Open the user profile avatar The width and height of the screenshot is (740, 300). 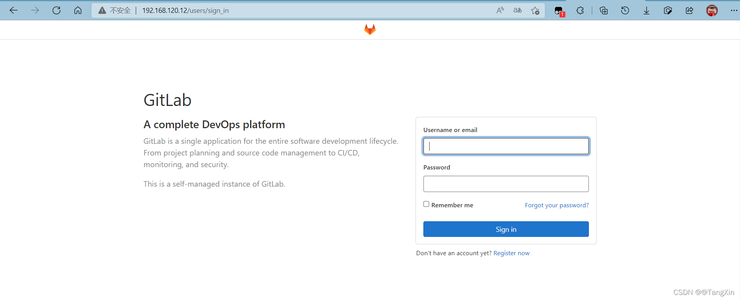tap(712, 11)
